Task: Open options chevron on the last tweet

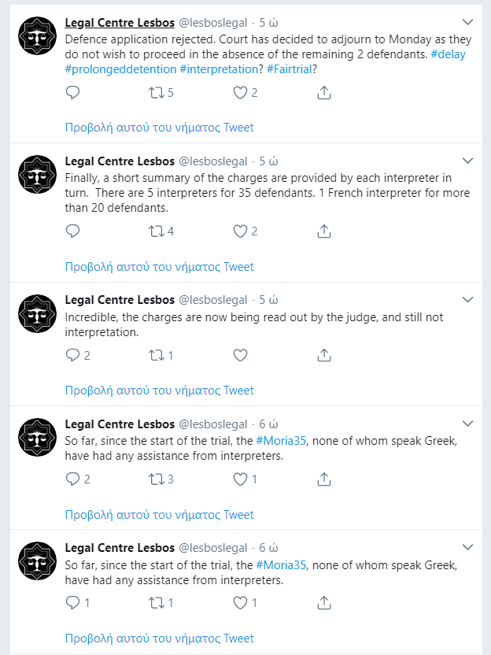Action: 468,547
